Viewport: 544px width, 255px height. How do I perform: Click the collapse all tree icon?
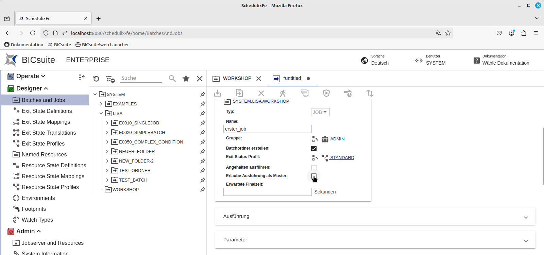[110, 79]
